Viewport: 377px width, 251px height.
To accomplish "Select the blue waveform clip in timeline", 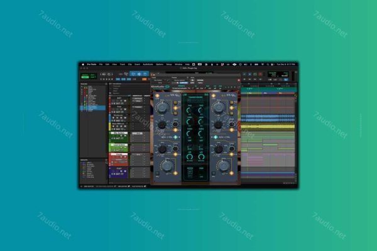I will point(268,118).
